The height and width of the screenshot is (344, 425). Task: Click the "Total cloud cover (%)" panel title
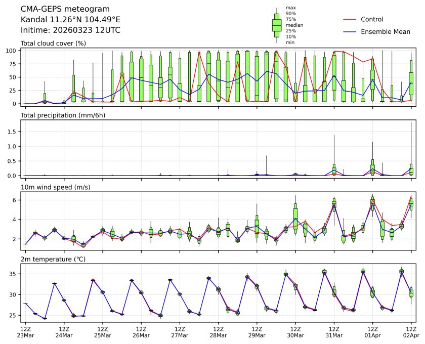tap(53, 44)
